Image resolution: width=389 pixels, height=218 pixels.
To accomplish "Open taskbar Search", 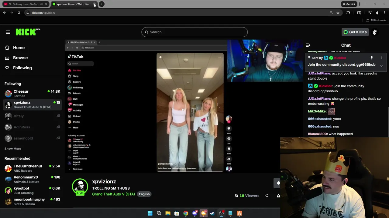I will (x=159, y=213).
